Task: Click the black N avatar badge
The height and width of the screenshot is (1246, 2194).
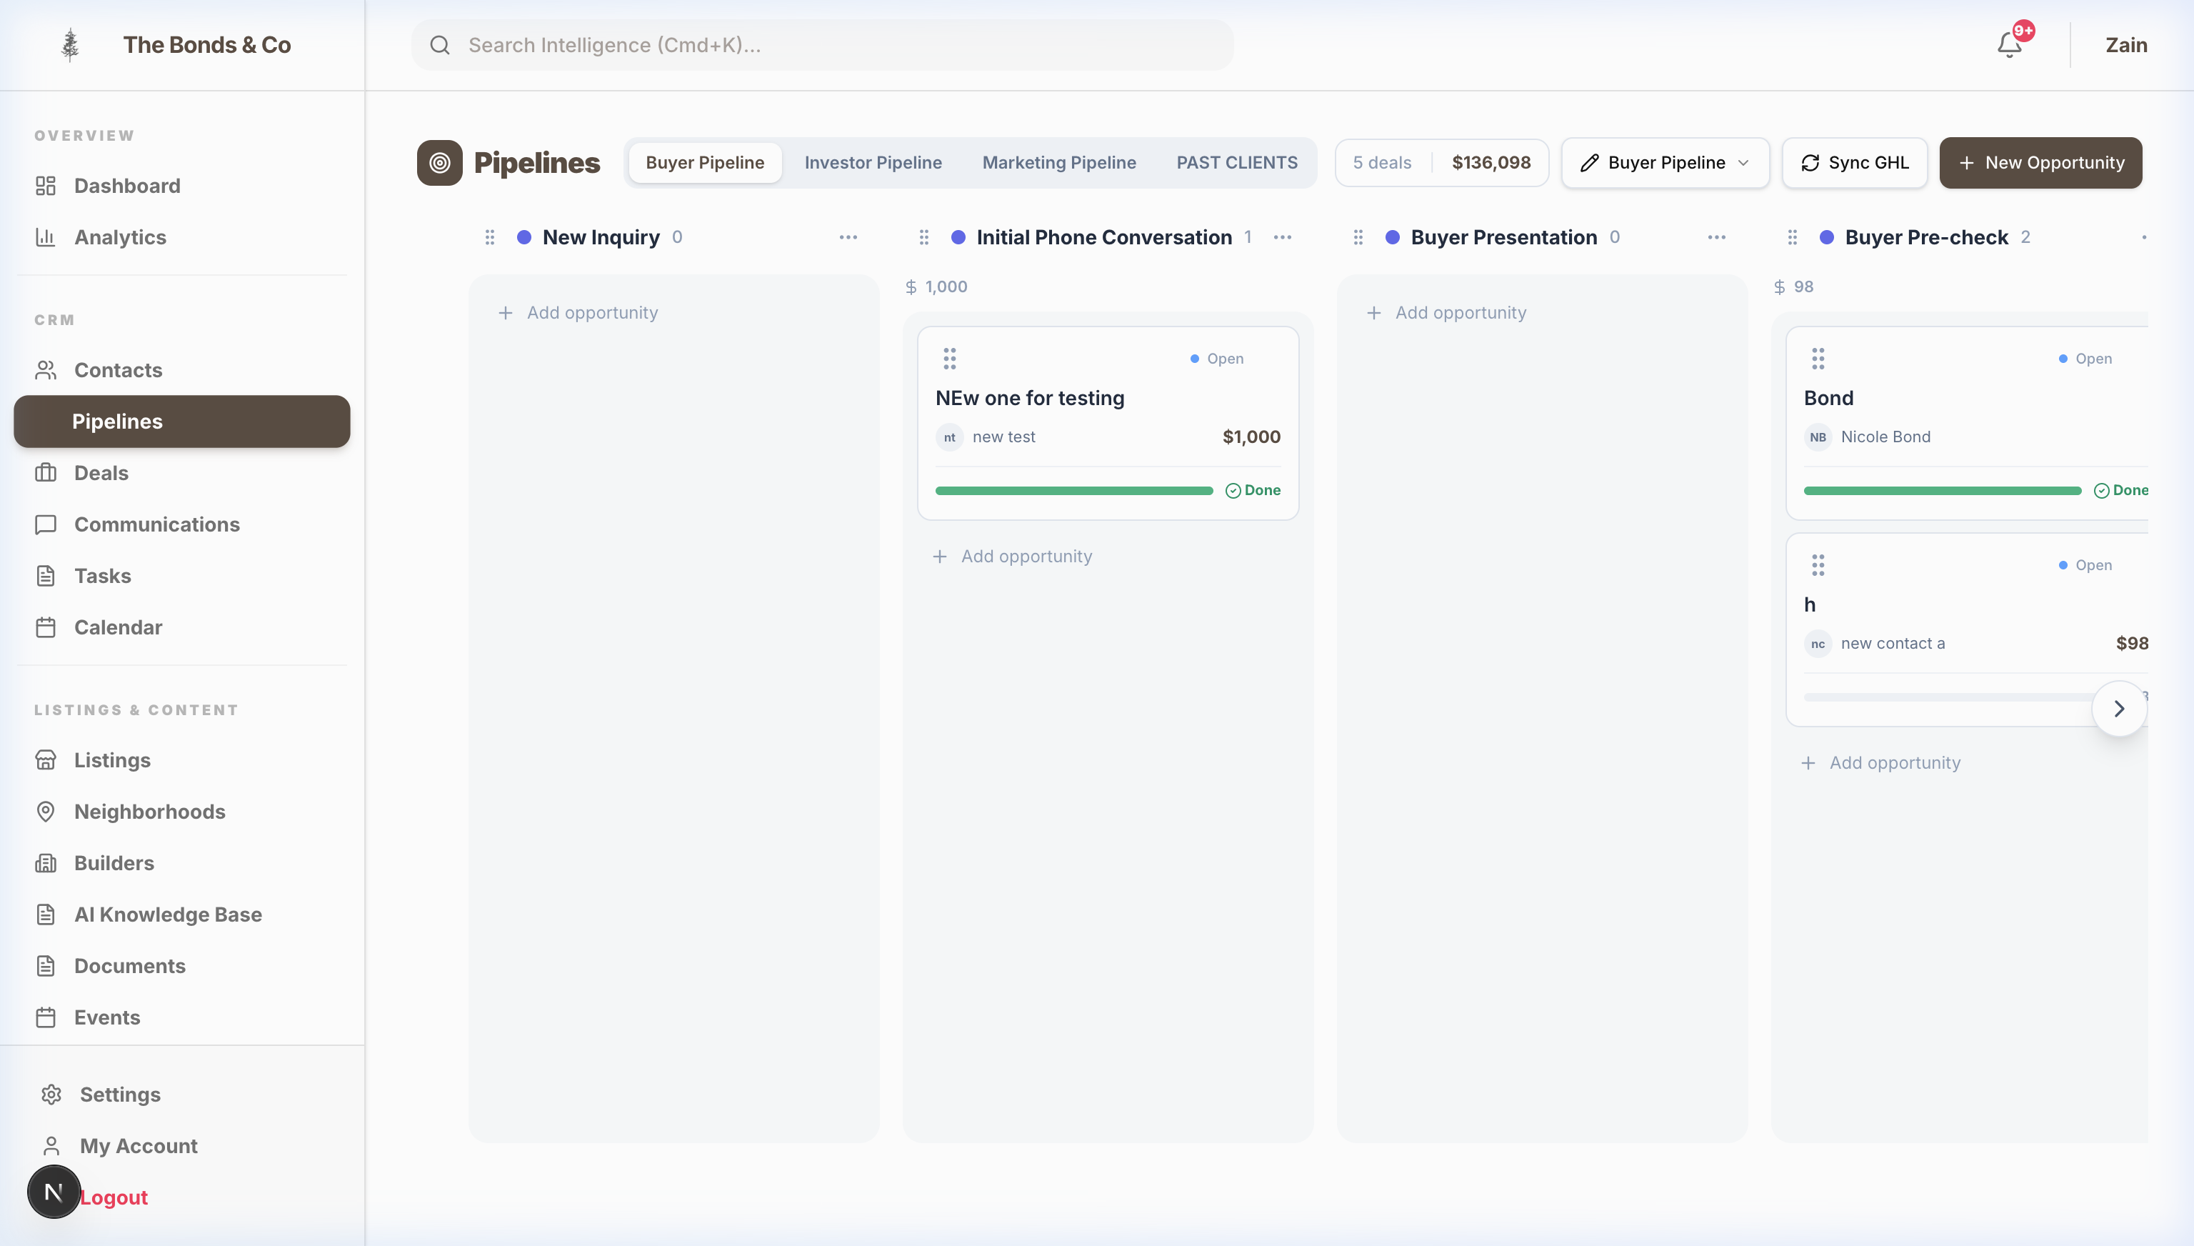Action: pos(54,1191)
